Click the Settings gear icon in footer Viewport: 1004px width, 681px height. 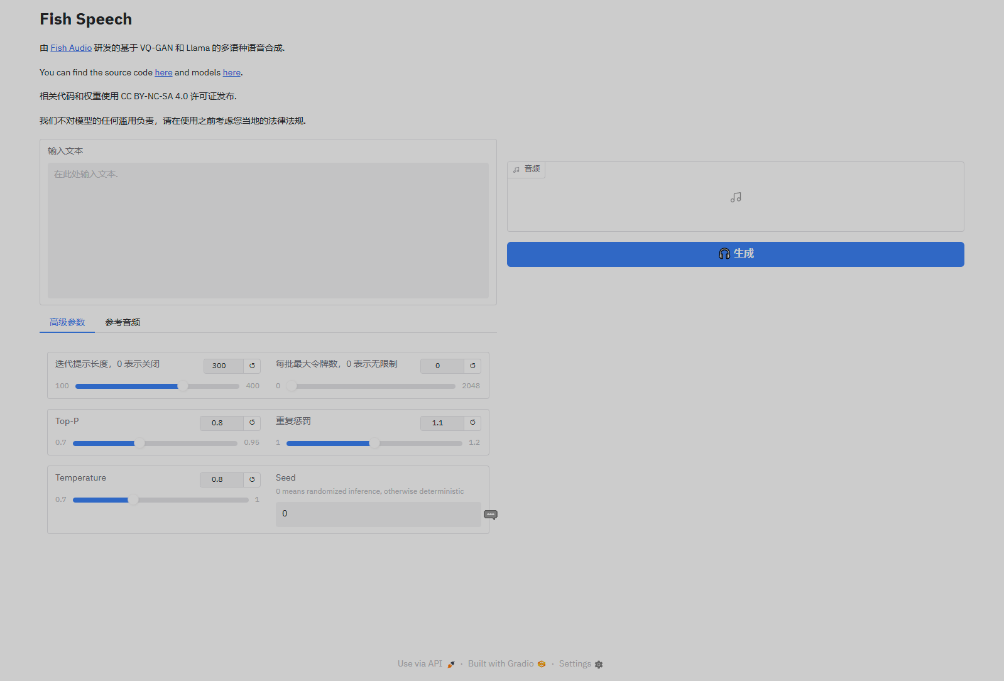[599, 664]
